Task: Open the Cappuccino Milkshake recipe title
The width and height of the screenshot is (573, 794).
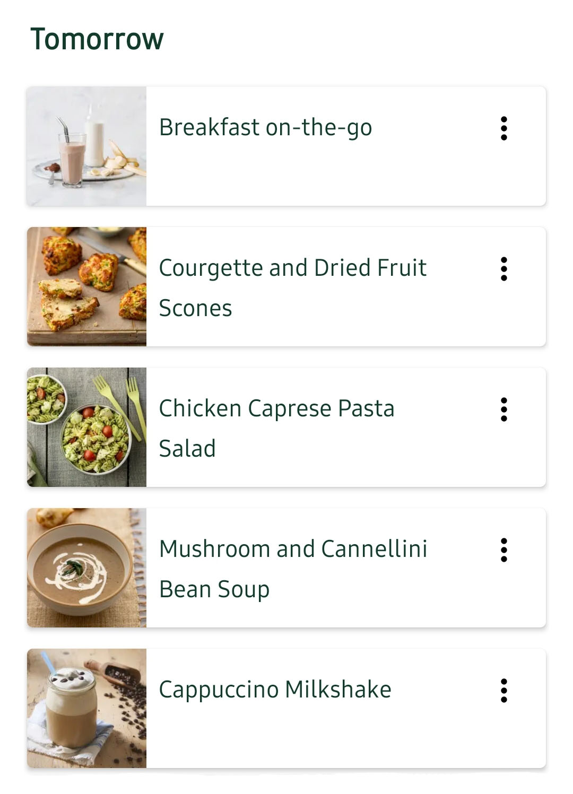Action: [x=275, y=690]
